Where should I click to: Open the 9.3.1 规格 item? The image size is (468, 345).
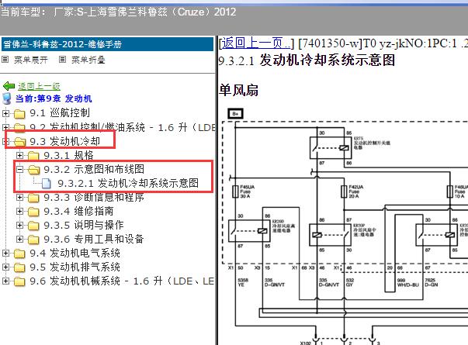[x=68, y=155]
